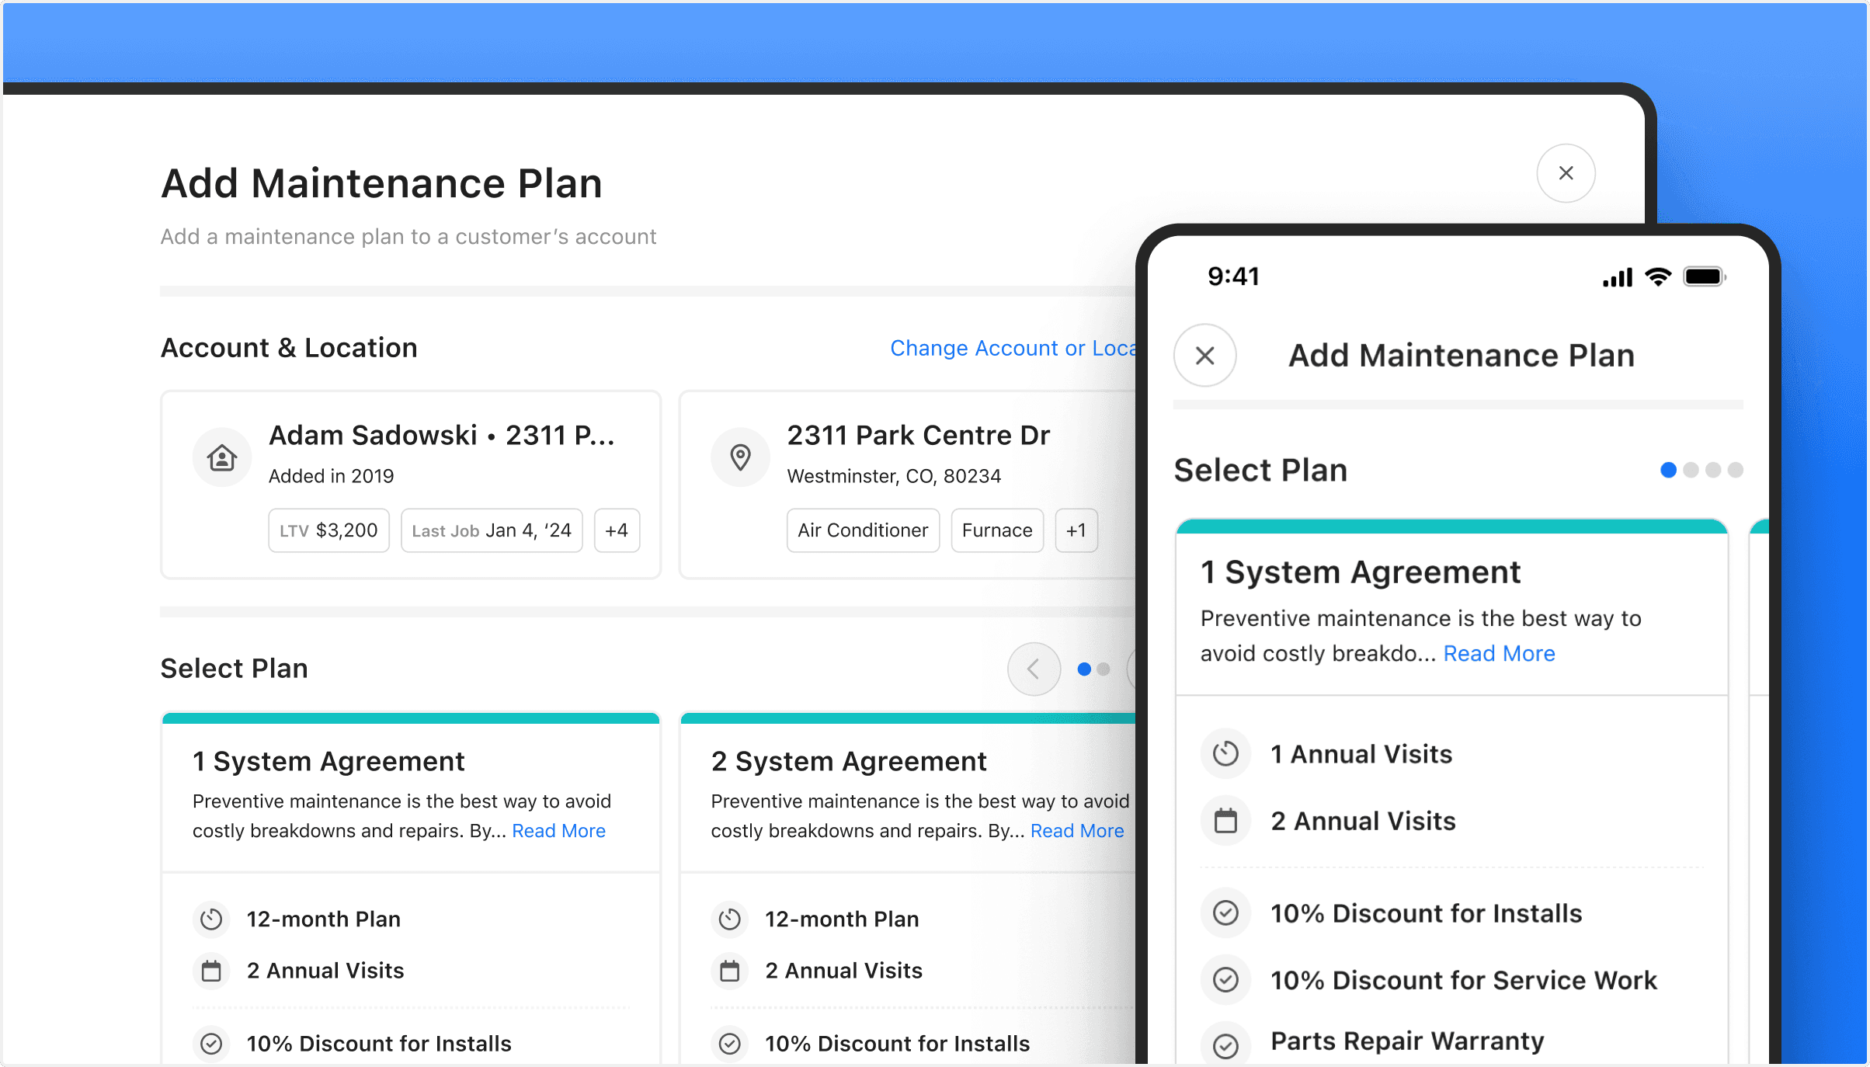
Task: Select the Air Conditioner tag
Action: 863,530
